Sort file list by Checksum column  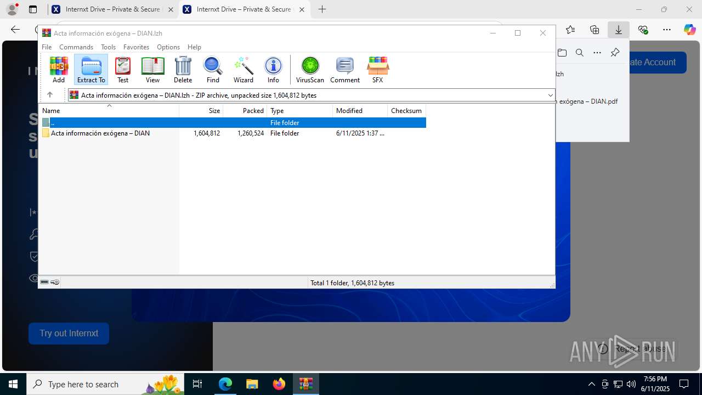(x=407, y=111)
